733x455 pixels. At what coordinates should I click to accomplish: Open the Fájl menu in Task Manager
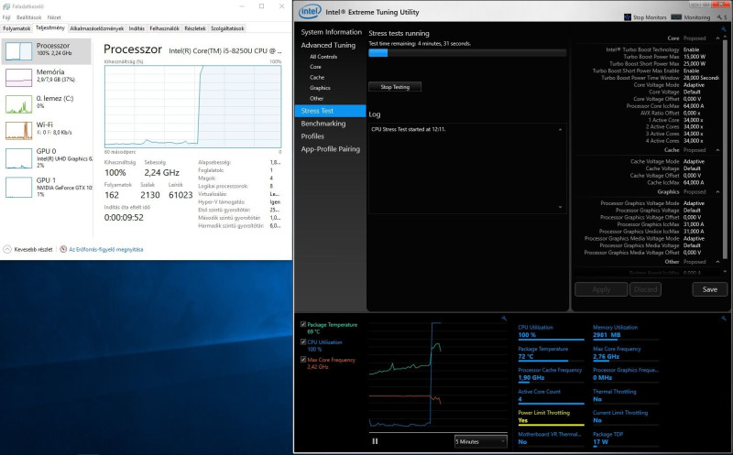pos(6,17)
